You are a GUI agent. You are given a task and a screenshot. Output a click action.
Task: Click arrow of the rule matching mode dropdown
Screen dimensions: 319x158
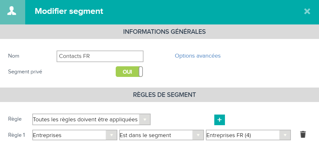[145, 119]
